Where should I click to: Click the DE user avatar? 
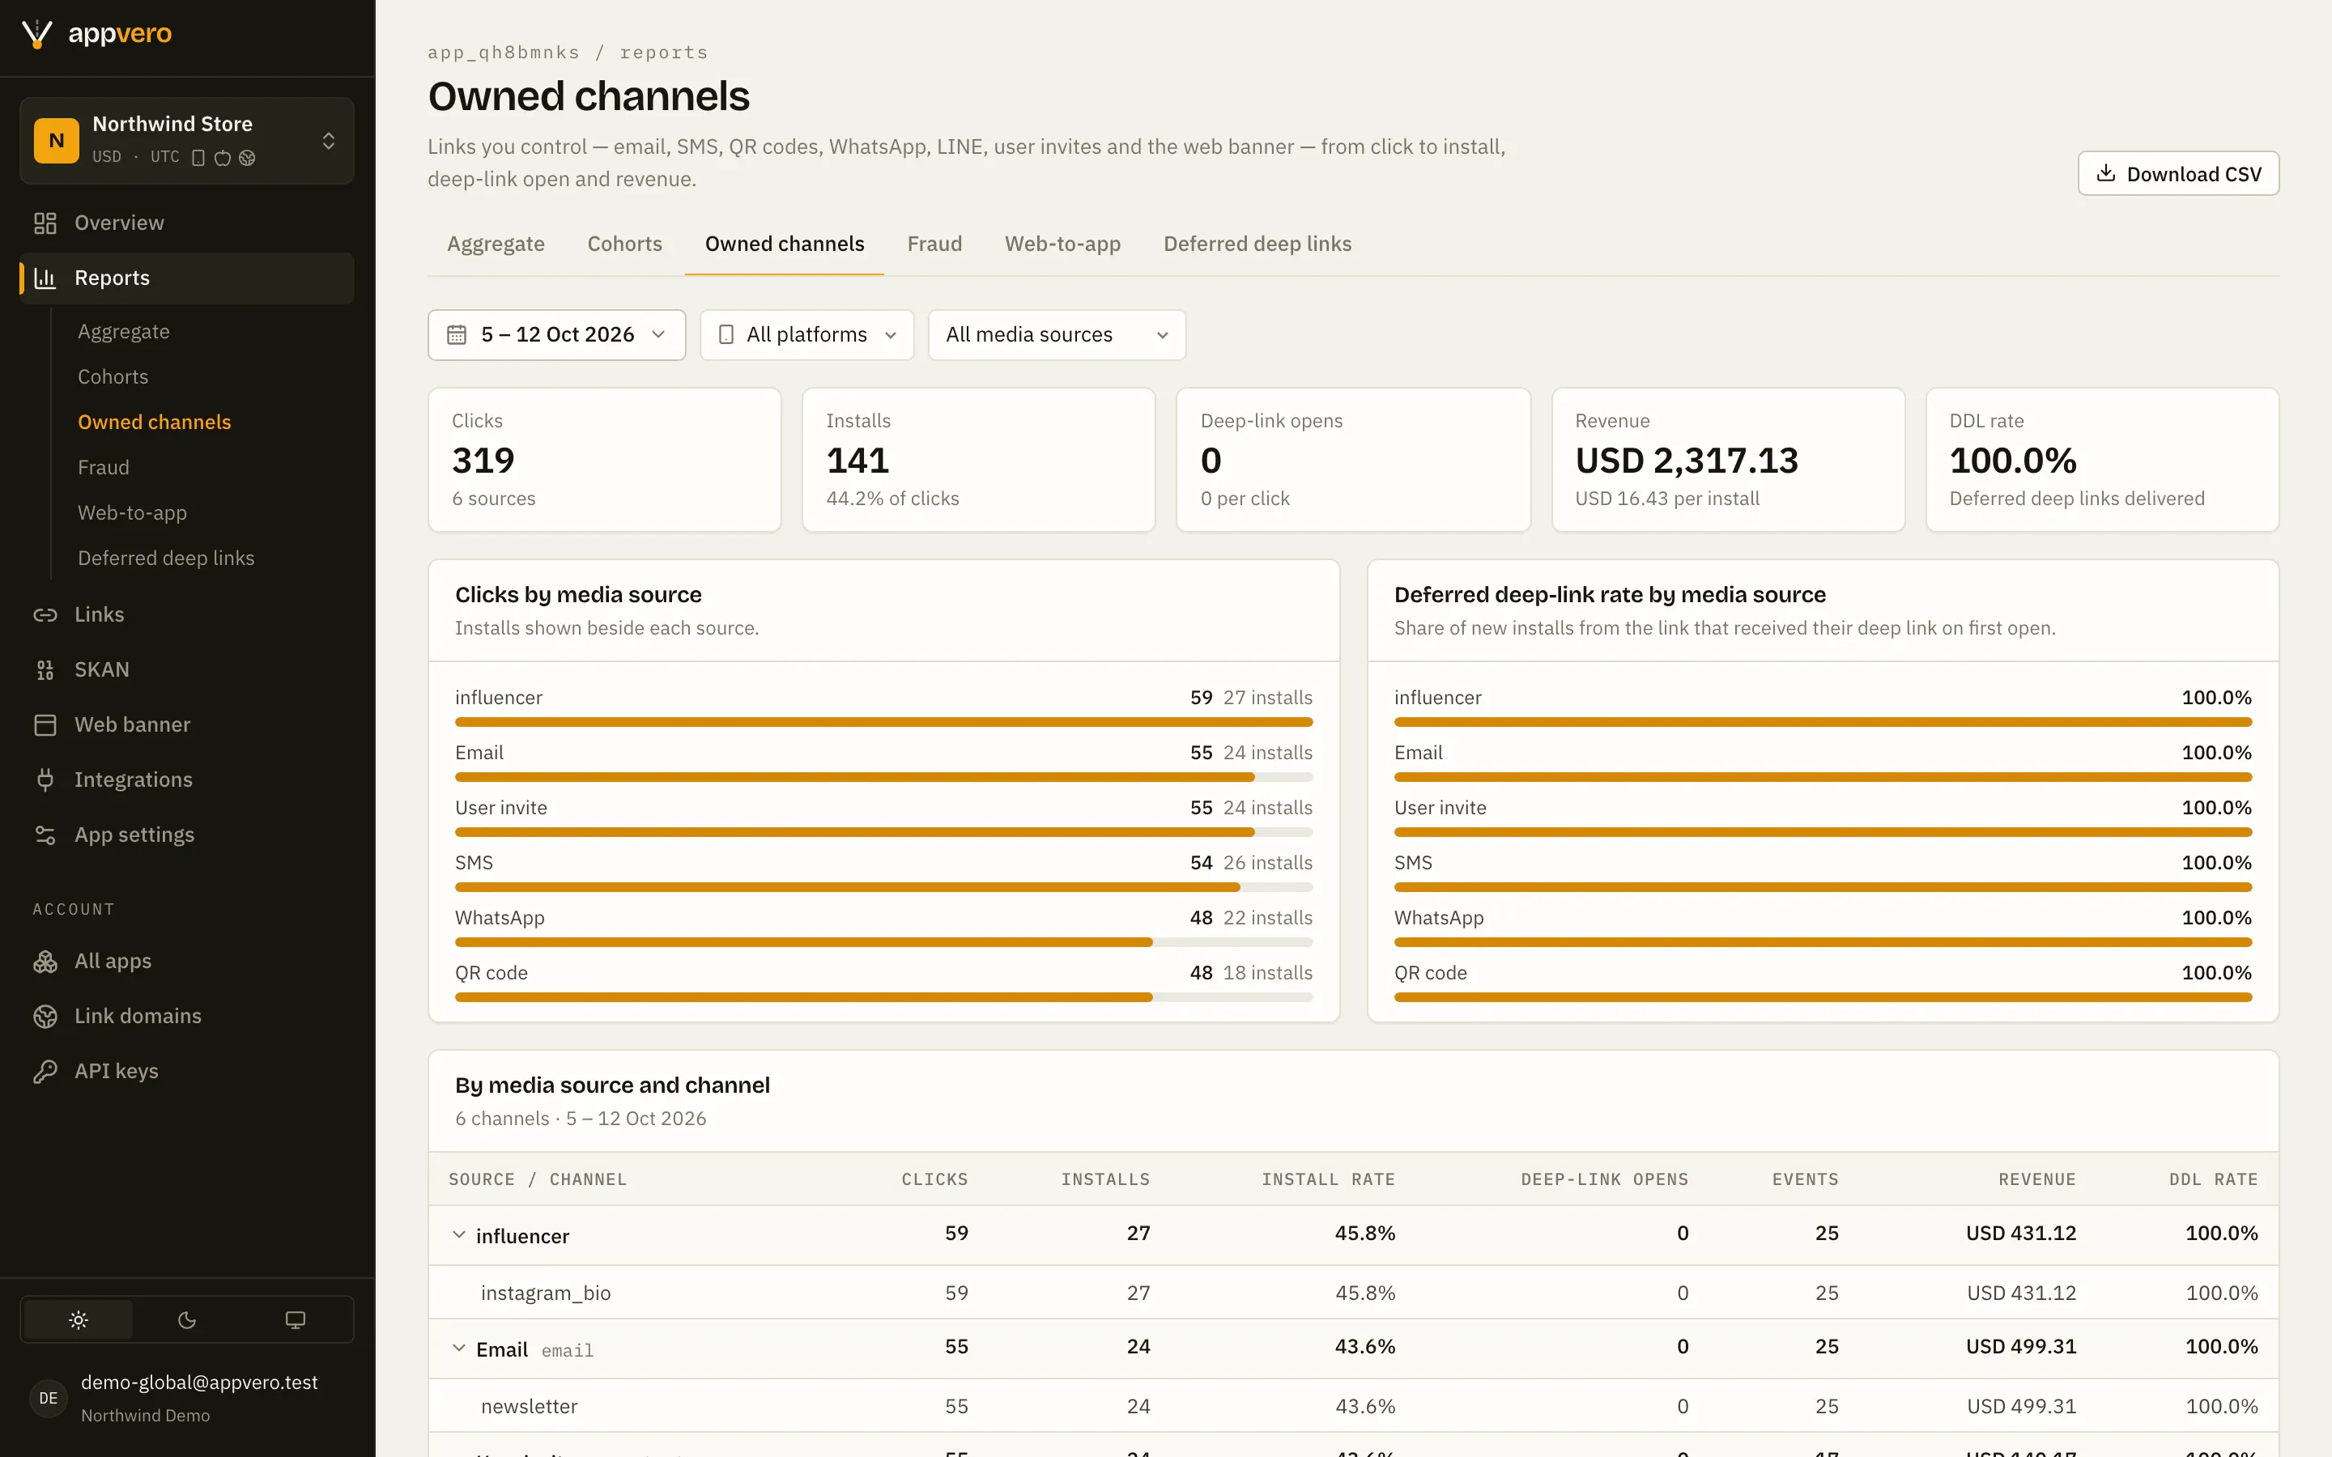(49, 1397)
